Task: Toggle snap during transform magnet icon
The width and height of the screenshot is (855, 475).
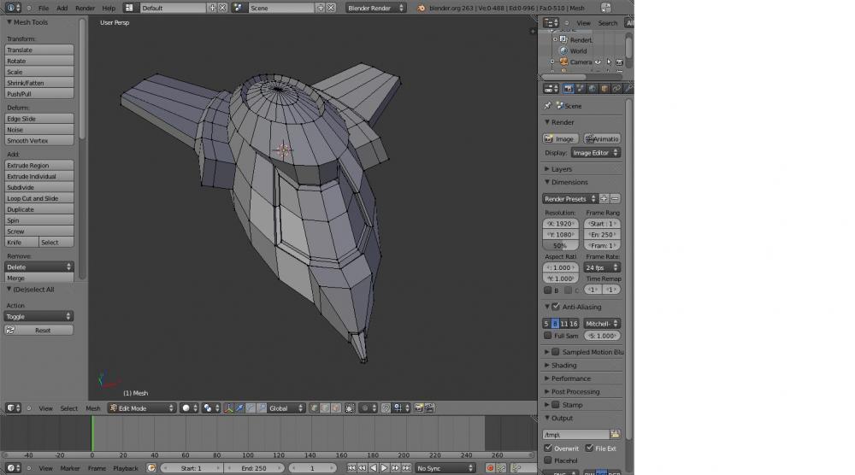Action: 386,408
